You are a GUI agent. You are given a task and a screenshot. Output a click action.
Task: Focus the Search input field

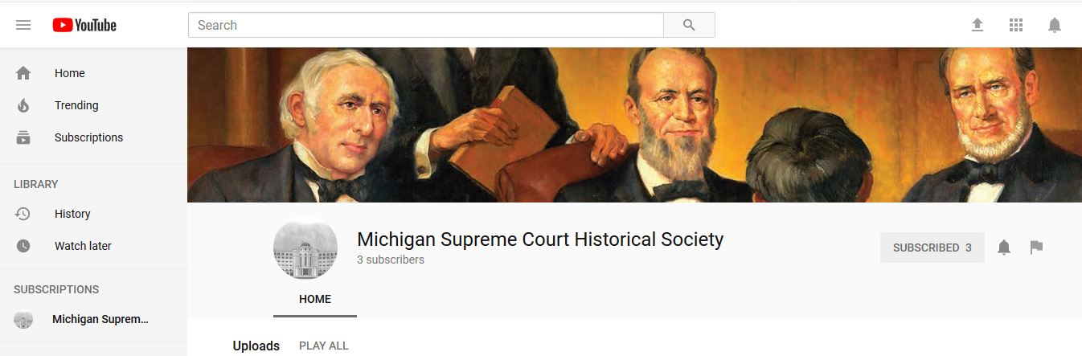pos(426,25)
